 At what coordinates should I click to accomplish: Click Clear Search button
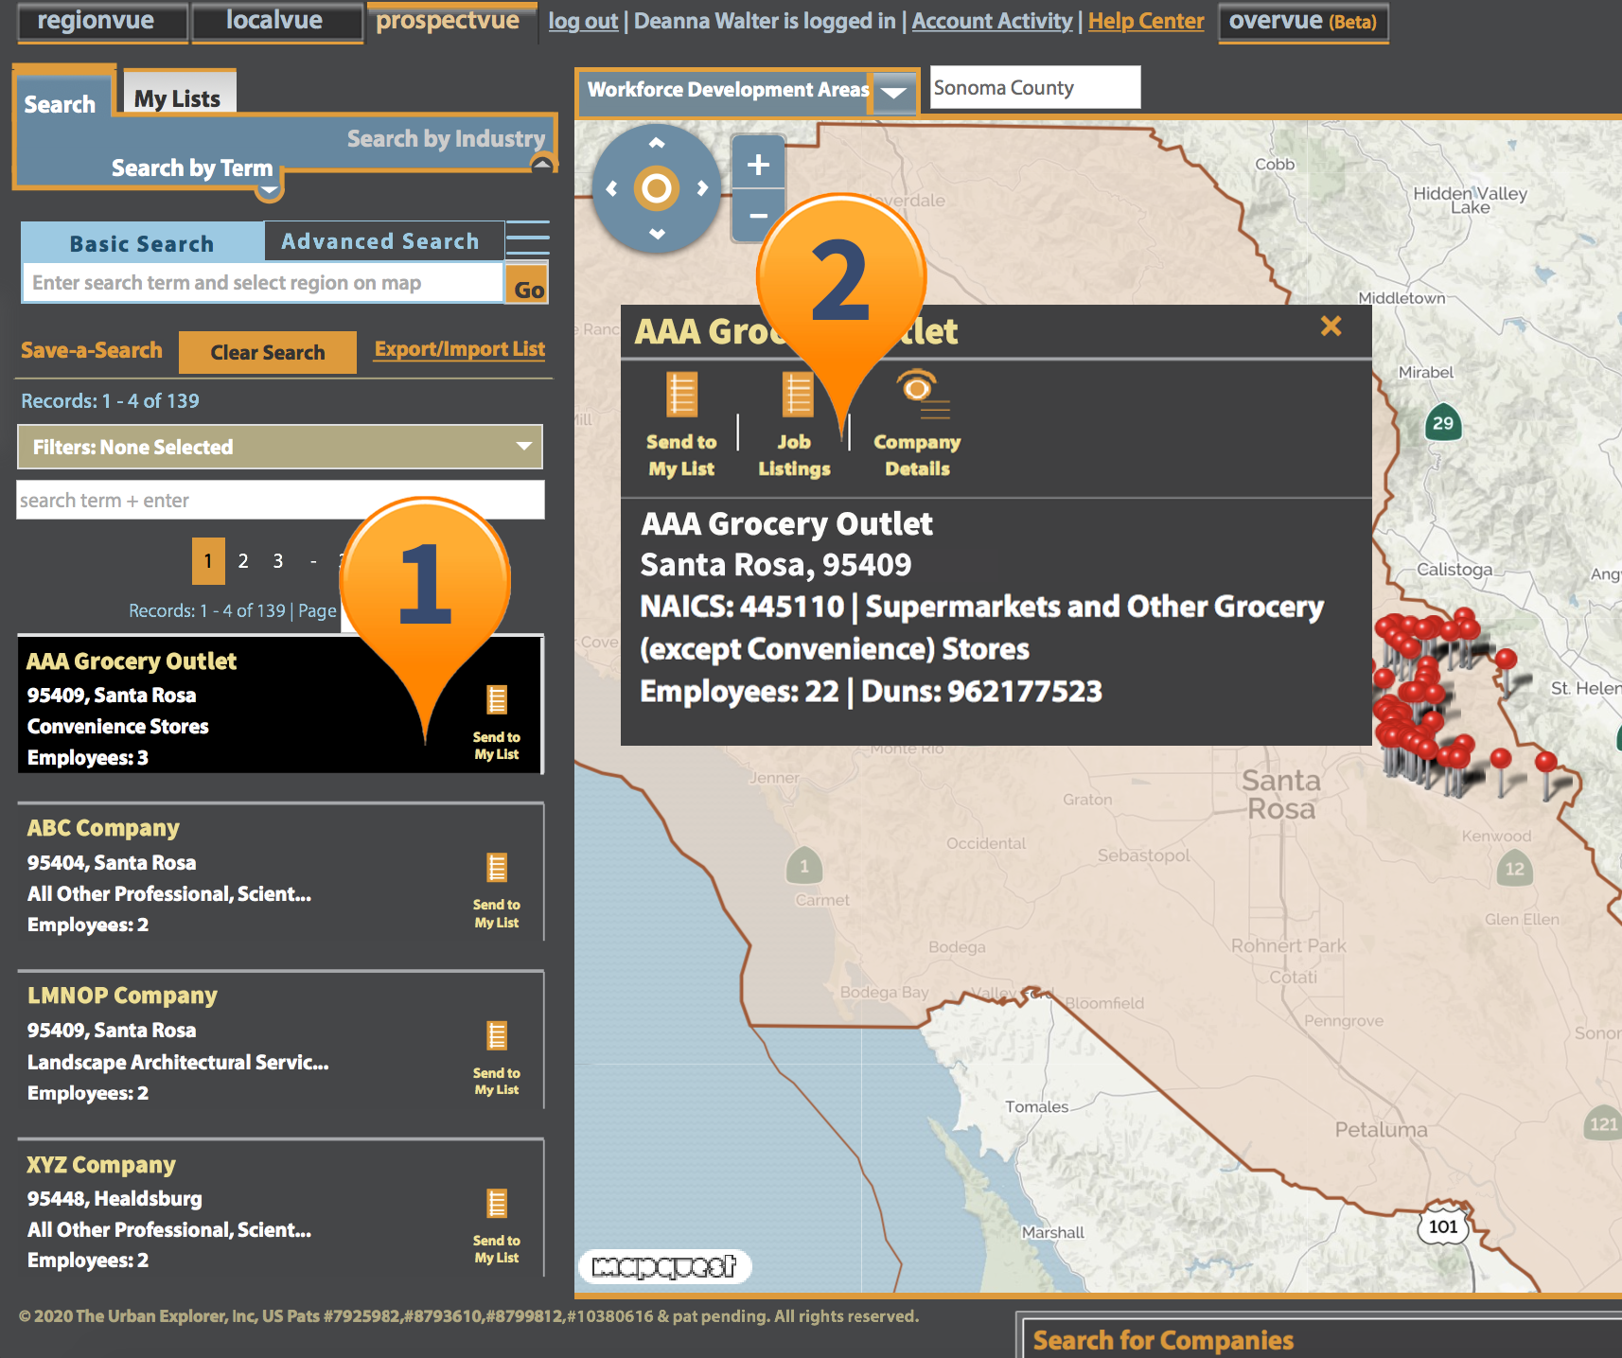click(268, 352)
